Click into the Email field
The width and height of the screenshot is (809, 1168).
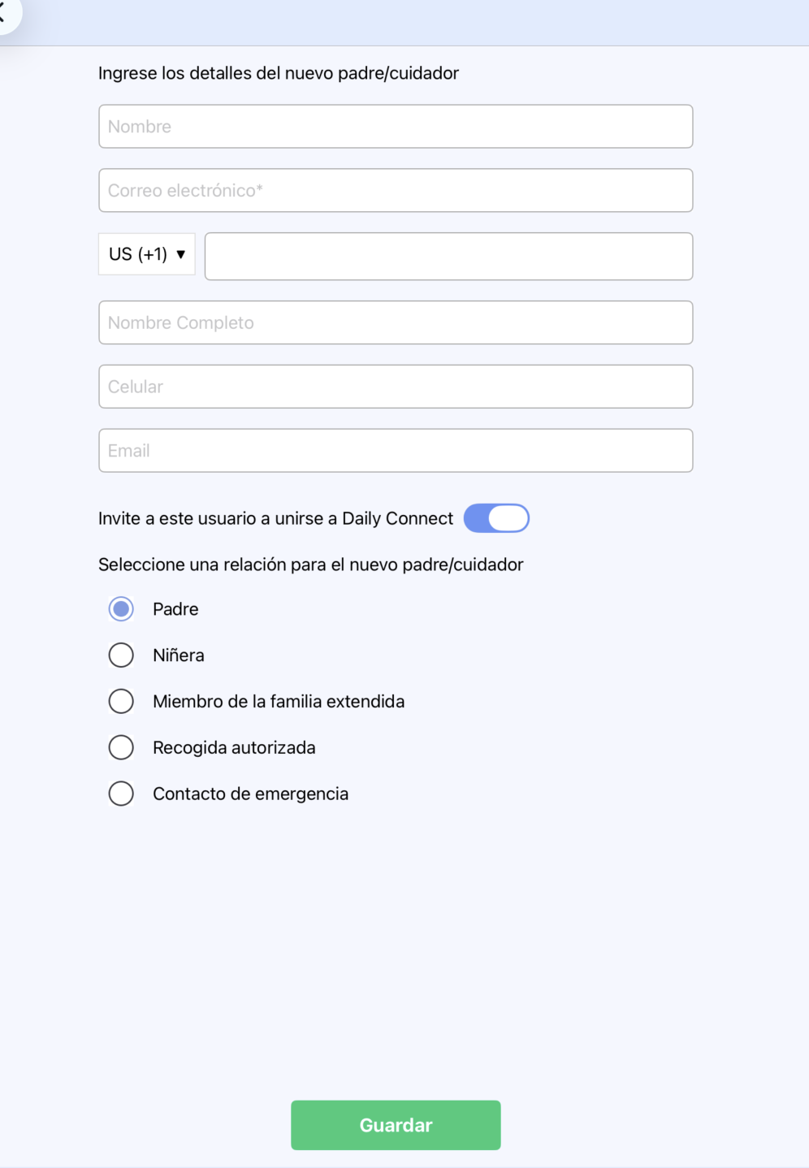[x=396, y=451]
